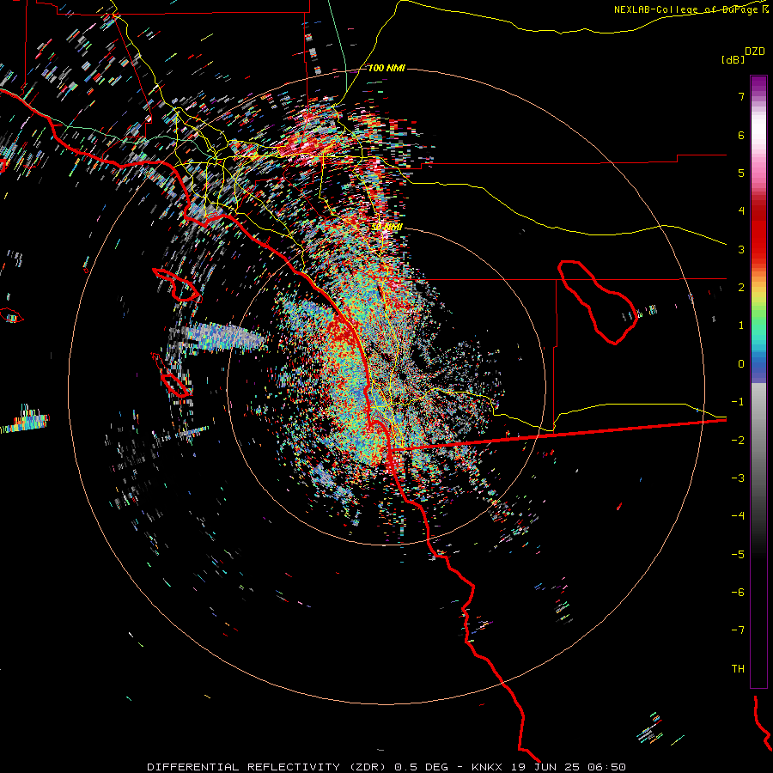Click the [dB] unit label
The image size is (773, 773).
(x=733, y=59)
